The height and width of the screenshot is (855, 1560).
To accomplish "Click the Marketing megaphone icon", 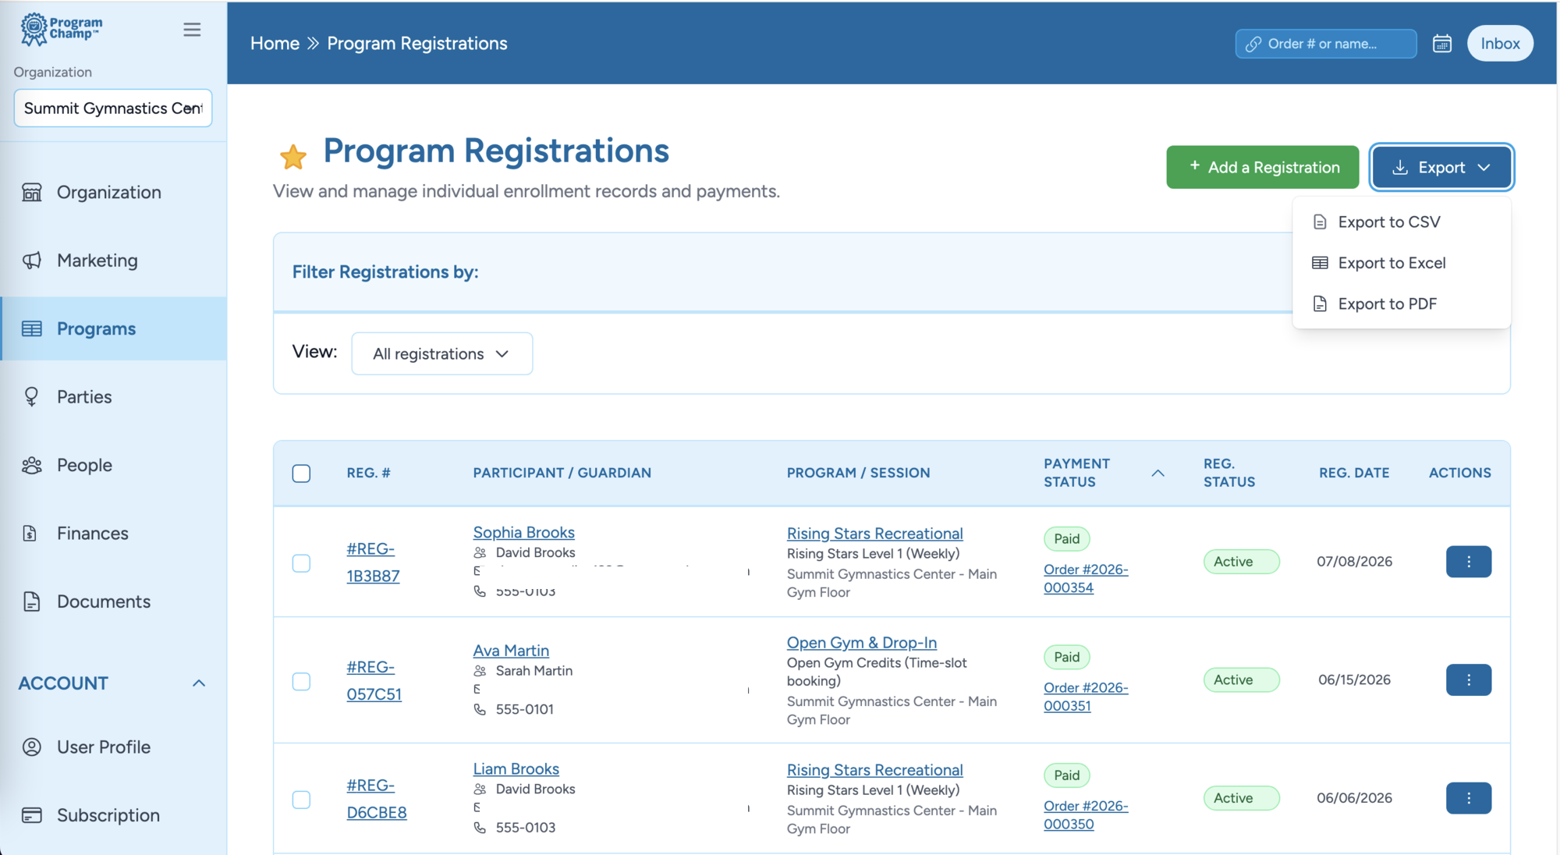I will tap(32, 261).
